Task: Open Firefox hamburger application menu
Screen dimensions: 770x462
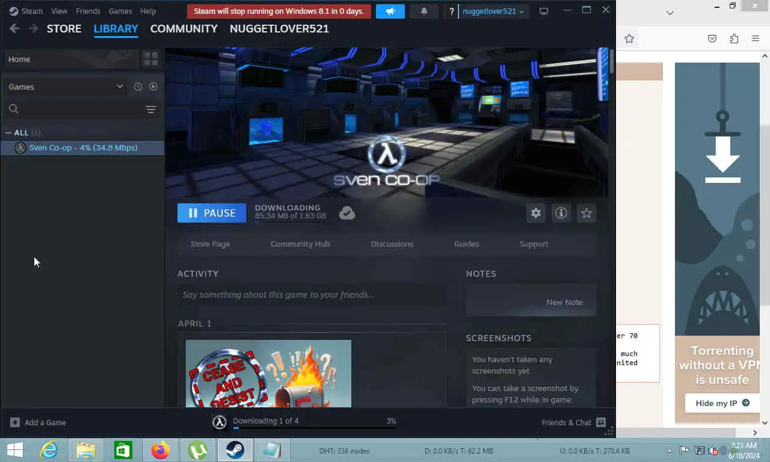Action: pyautogui.click(x=756, y=38)
